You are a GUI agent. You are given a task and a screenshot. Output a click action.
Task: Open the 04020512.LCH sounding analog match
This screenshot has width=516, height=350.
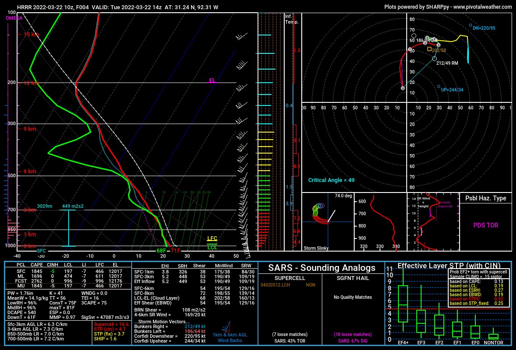[x=276, y=284]
